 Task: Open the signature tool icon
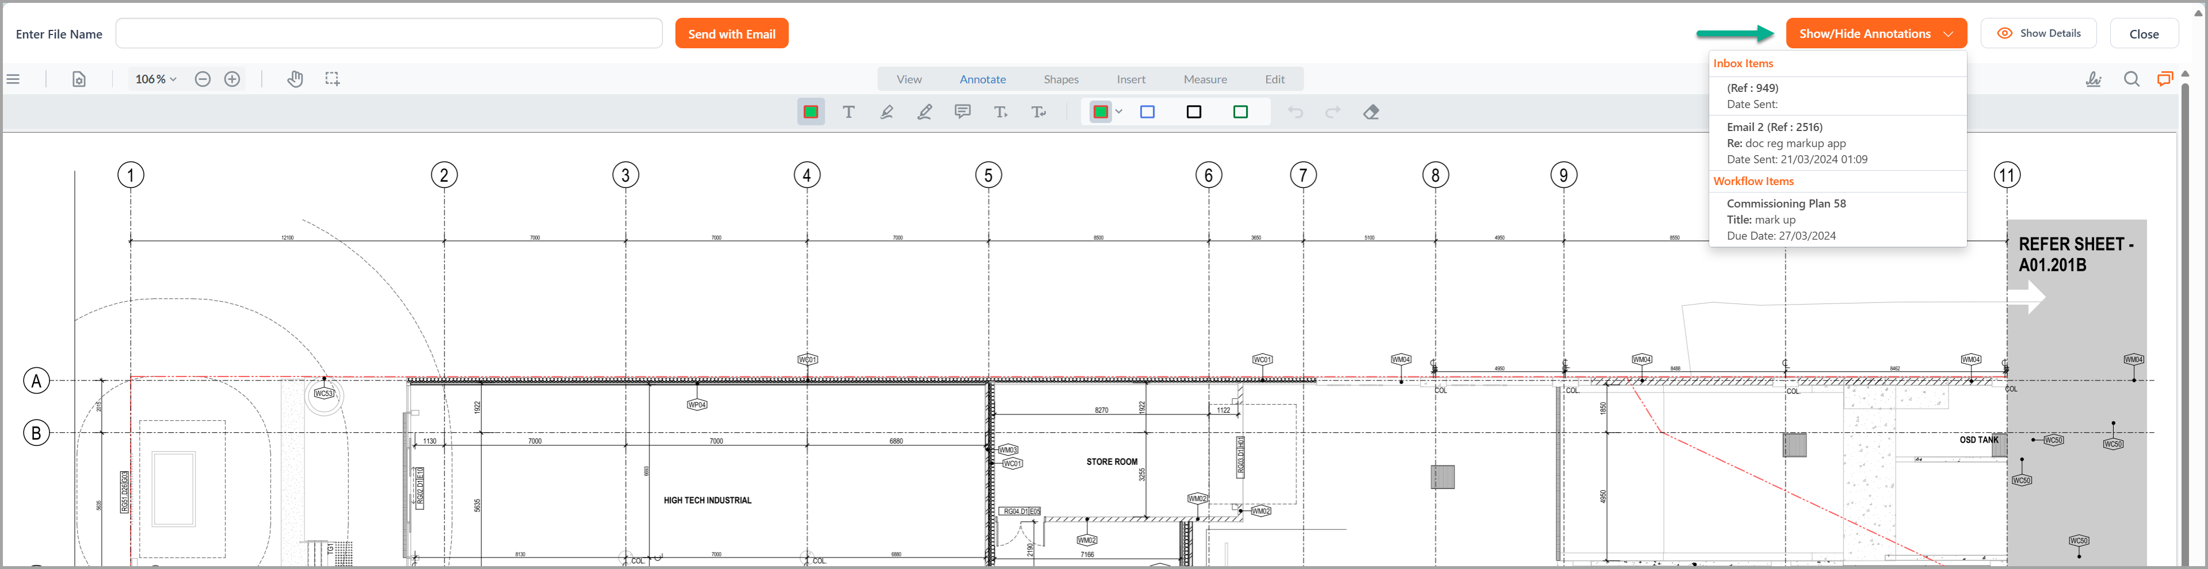pyautogui.click(x=2093, y=79)
